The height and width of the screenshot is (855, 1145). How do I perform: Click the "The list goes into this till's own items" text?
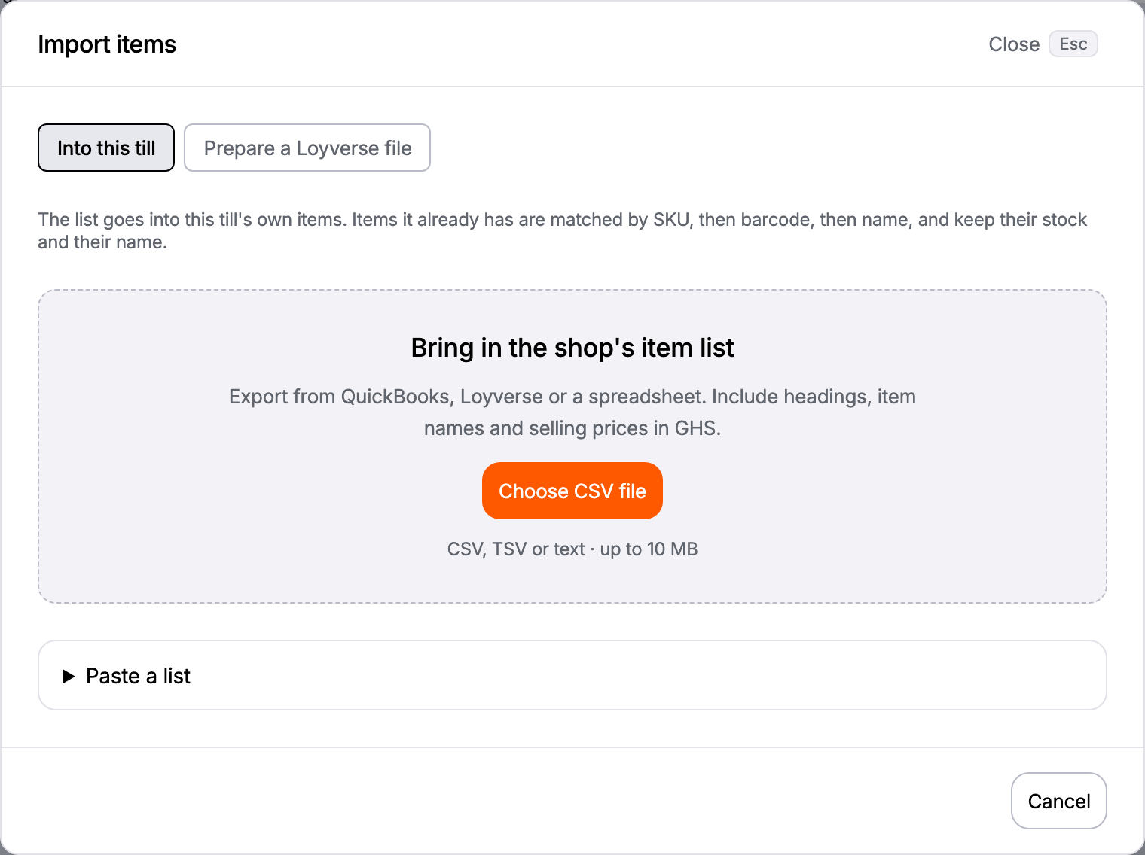[563, 230]
